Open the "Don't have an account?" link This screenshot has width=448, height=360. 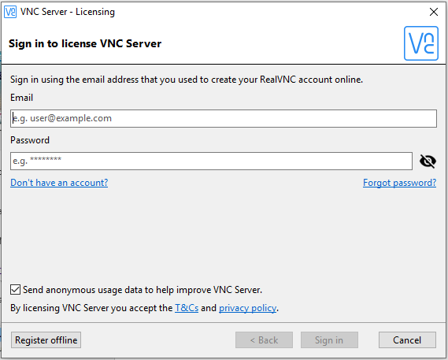click(59, 183)
